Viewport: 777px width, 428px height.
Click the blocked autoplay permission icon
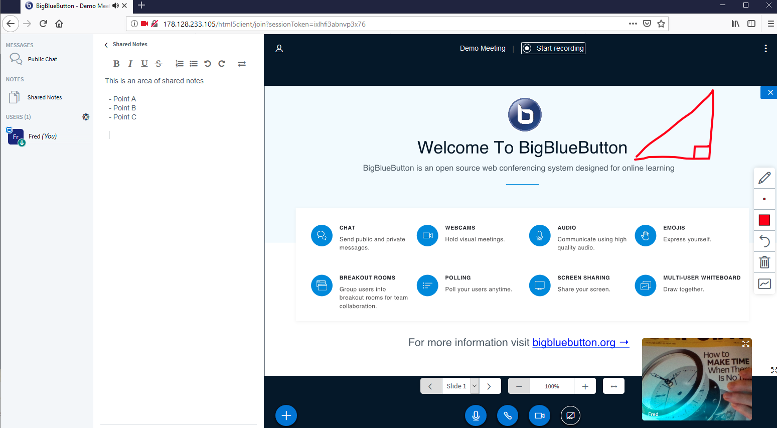click(x=154, y=24)
